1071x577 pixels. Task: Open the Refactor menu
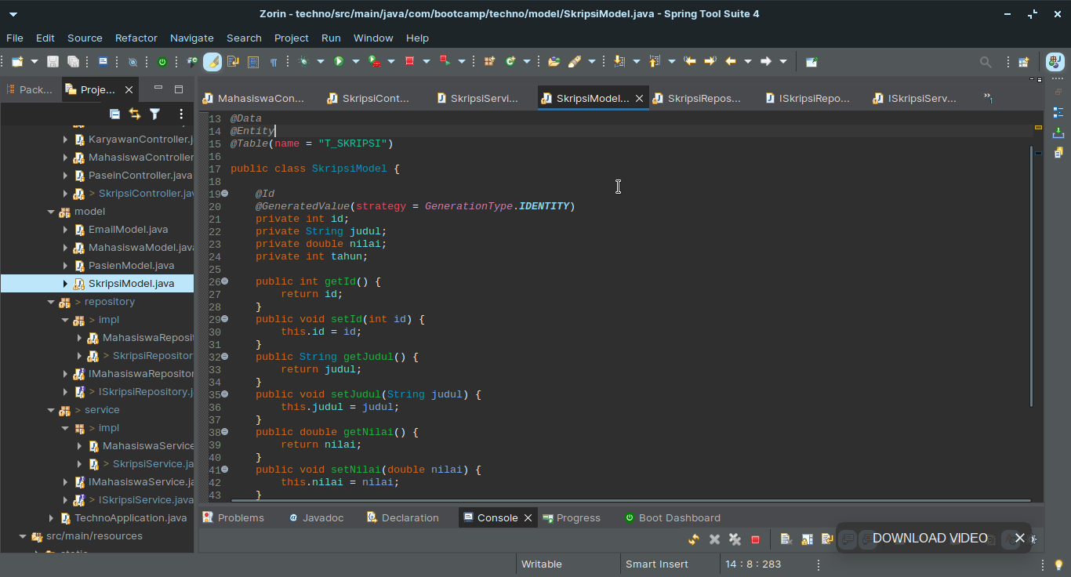(136, 38)
